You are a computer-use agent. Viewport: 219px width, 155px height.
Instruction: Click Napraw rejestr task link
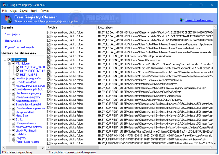[x=13, y=41]
